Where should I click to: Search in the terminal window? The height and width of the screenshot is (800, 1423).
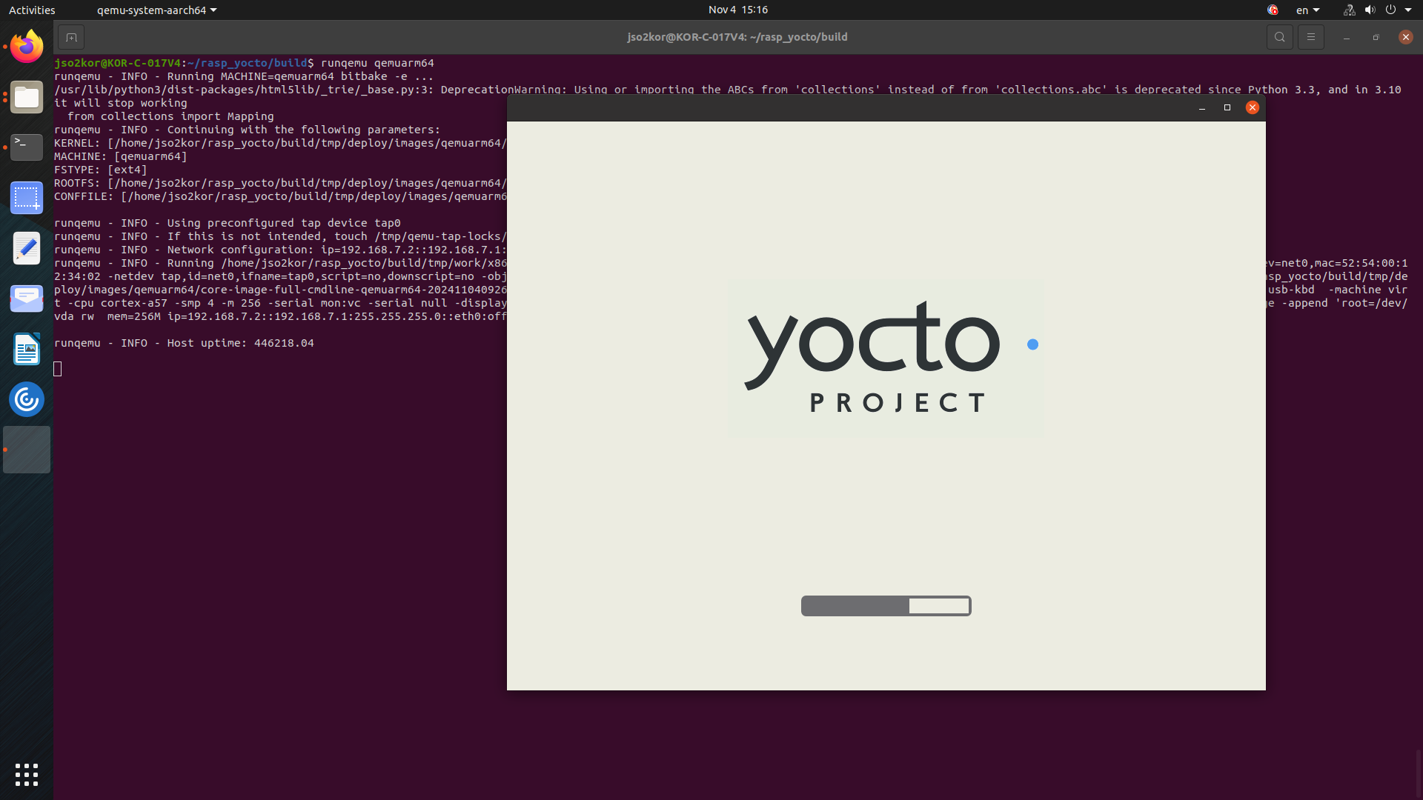[1279, 37]
